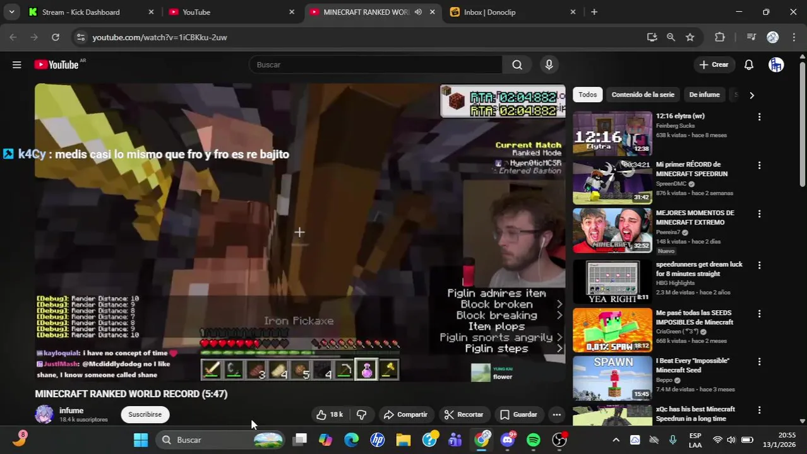
Task: Open 'Mi primer RÉCORD de MINECRAFT SPEEDRUN' thumbnail
Action: 613,182
